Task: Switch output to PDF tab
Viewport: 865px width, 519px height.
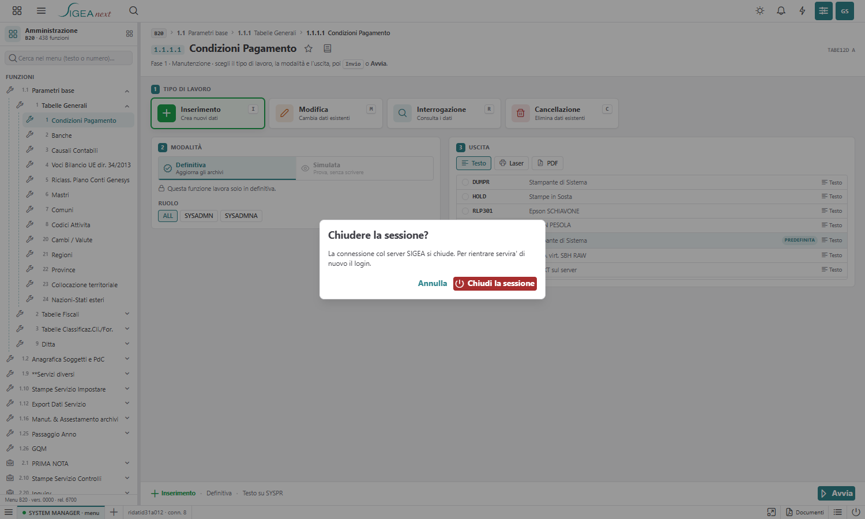Action: pyautogui.click(x=547, y=163)
